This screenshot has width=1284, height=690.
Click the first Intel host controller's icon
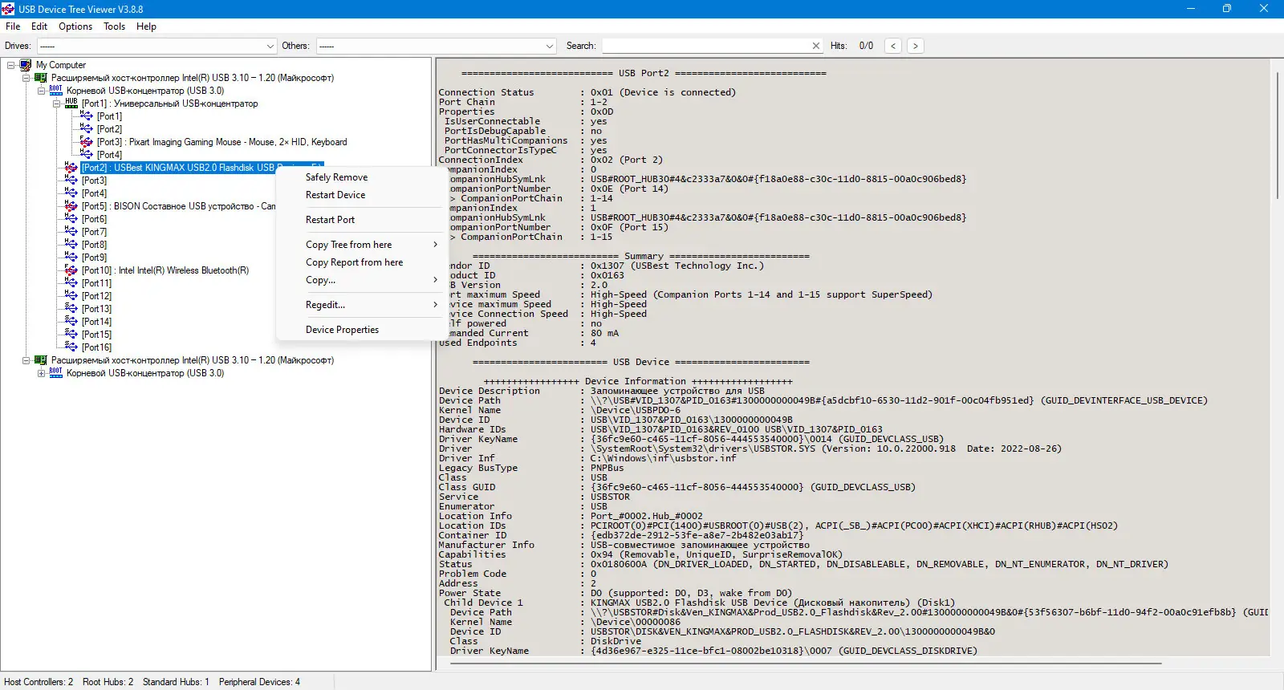tap(41, 78)
